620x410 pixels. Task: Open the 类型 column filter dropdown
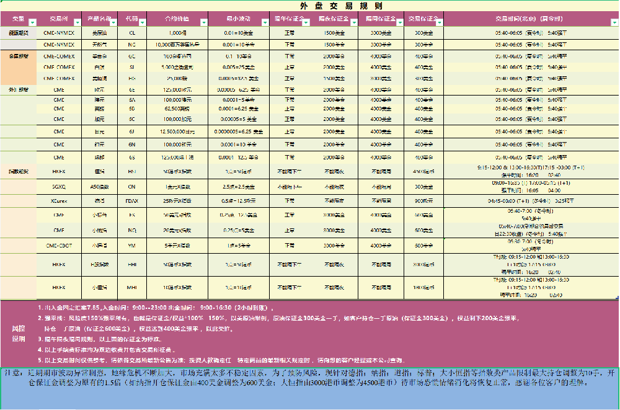[33, 22]
